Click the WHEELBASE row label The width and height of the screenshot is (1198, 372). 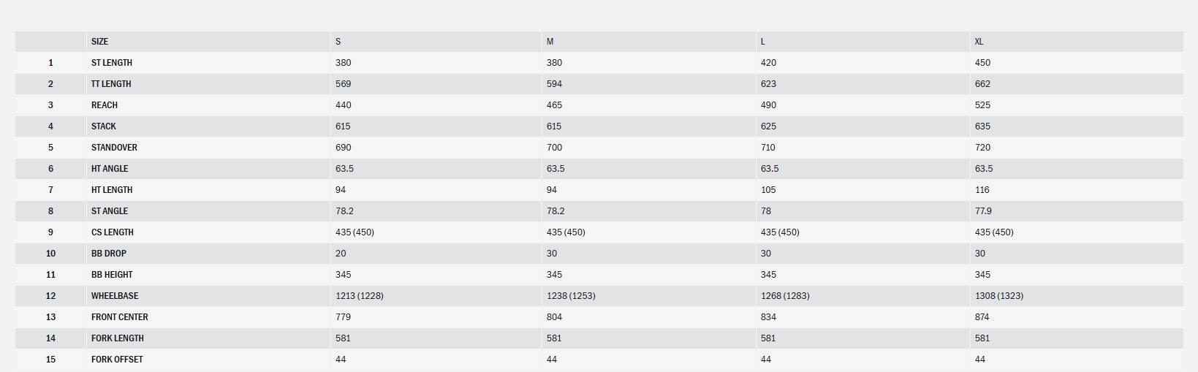115,296
